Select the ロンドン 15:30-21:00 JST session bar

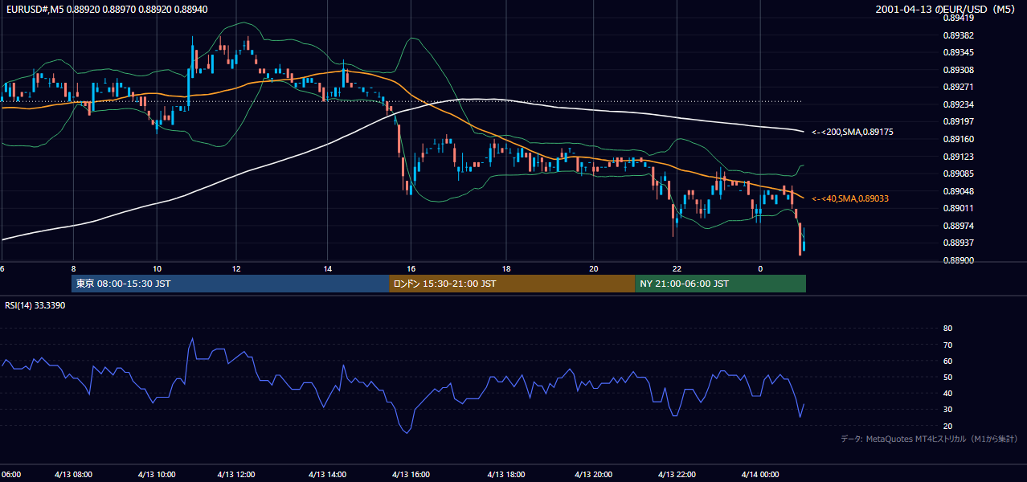coord(512,284)
